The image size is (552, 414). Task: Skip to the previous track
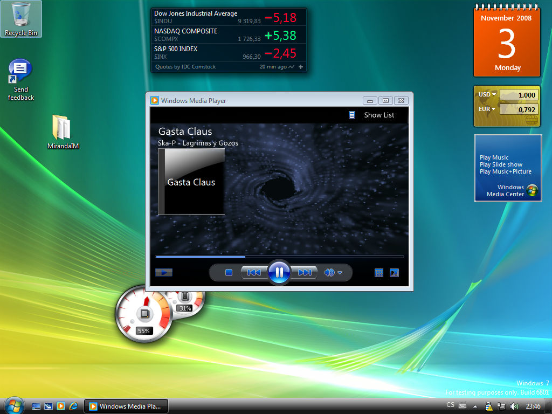[254, 272]
